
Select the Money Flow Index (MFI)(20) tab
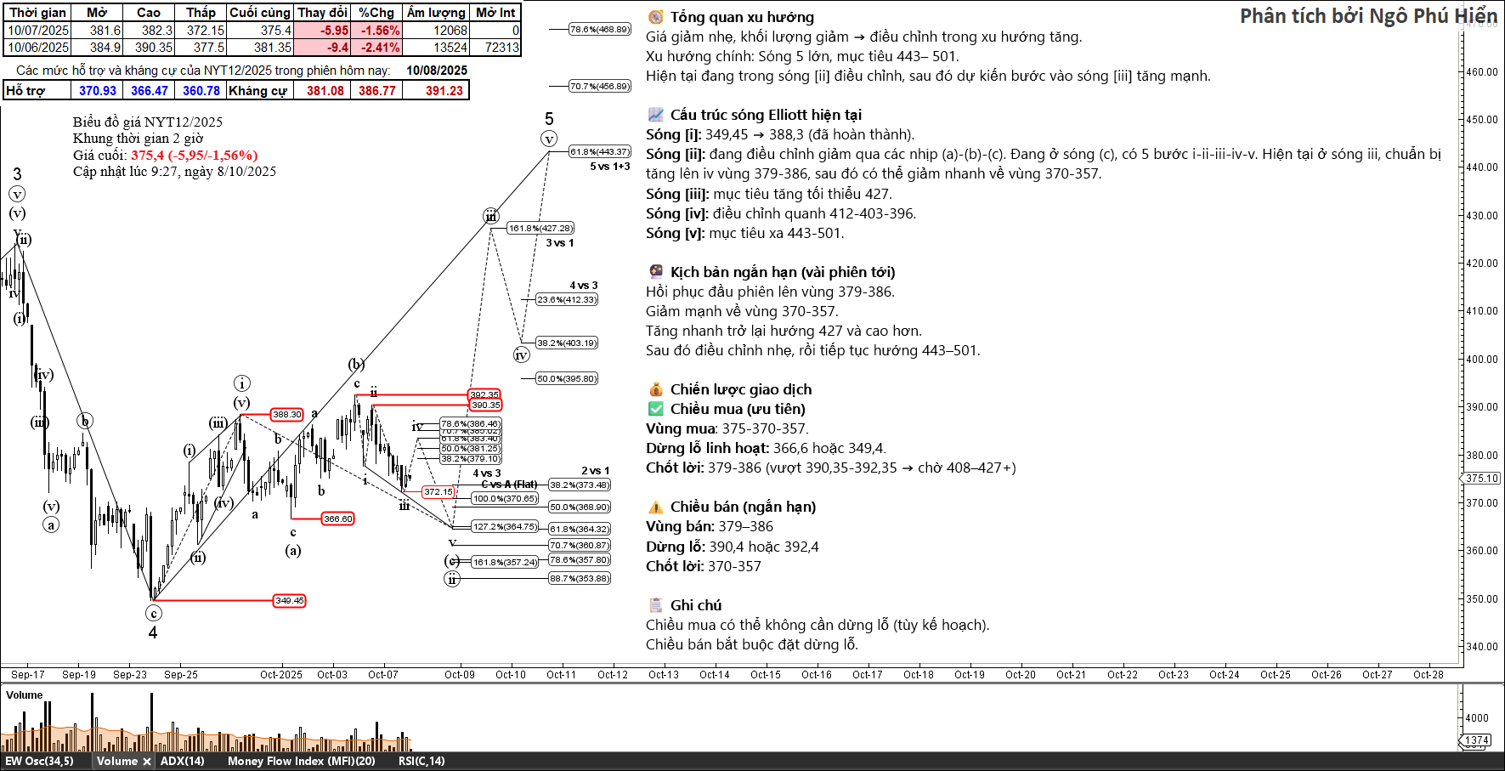click(301, 762)
